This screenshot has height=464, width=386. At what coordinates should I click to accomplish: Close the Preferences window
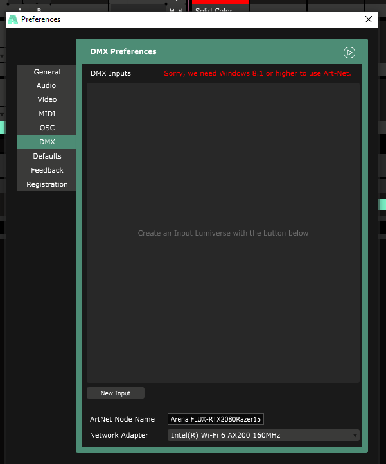coord(369,19)
